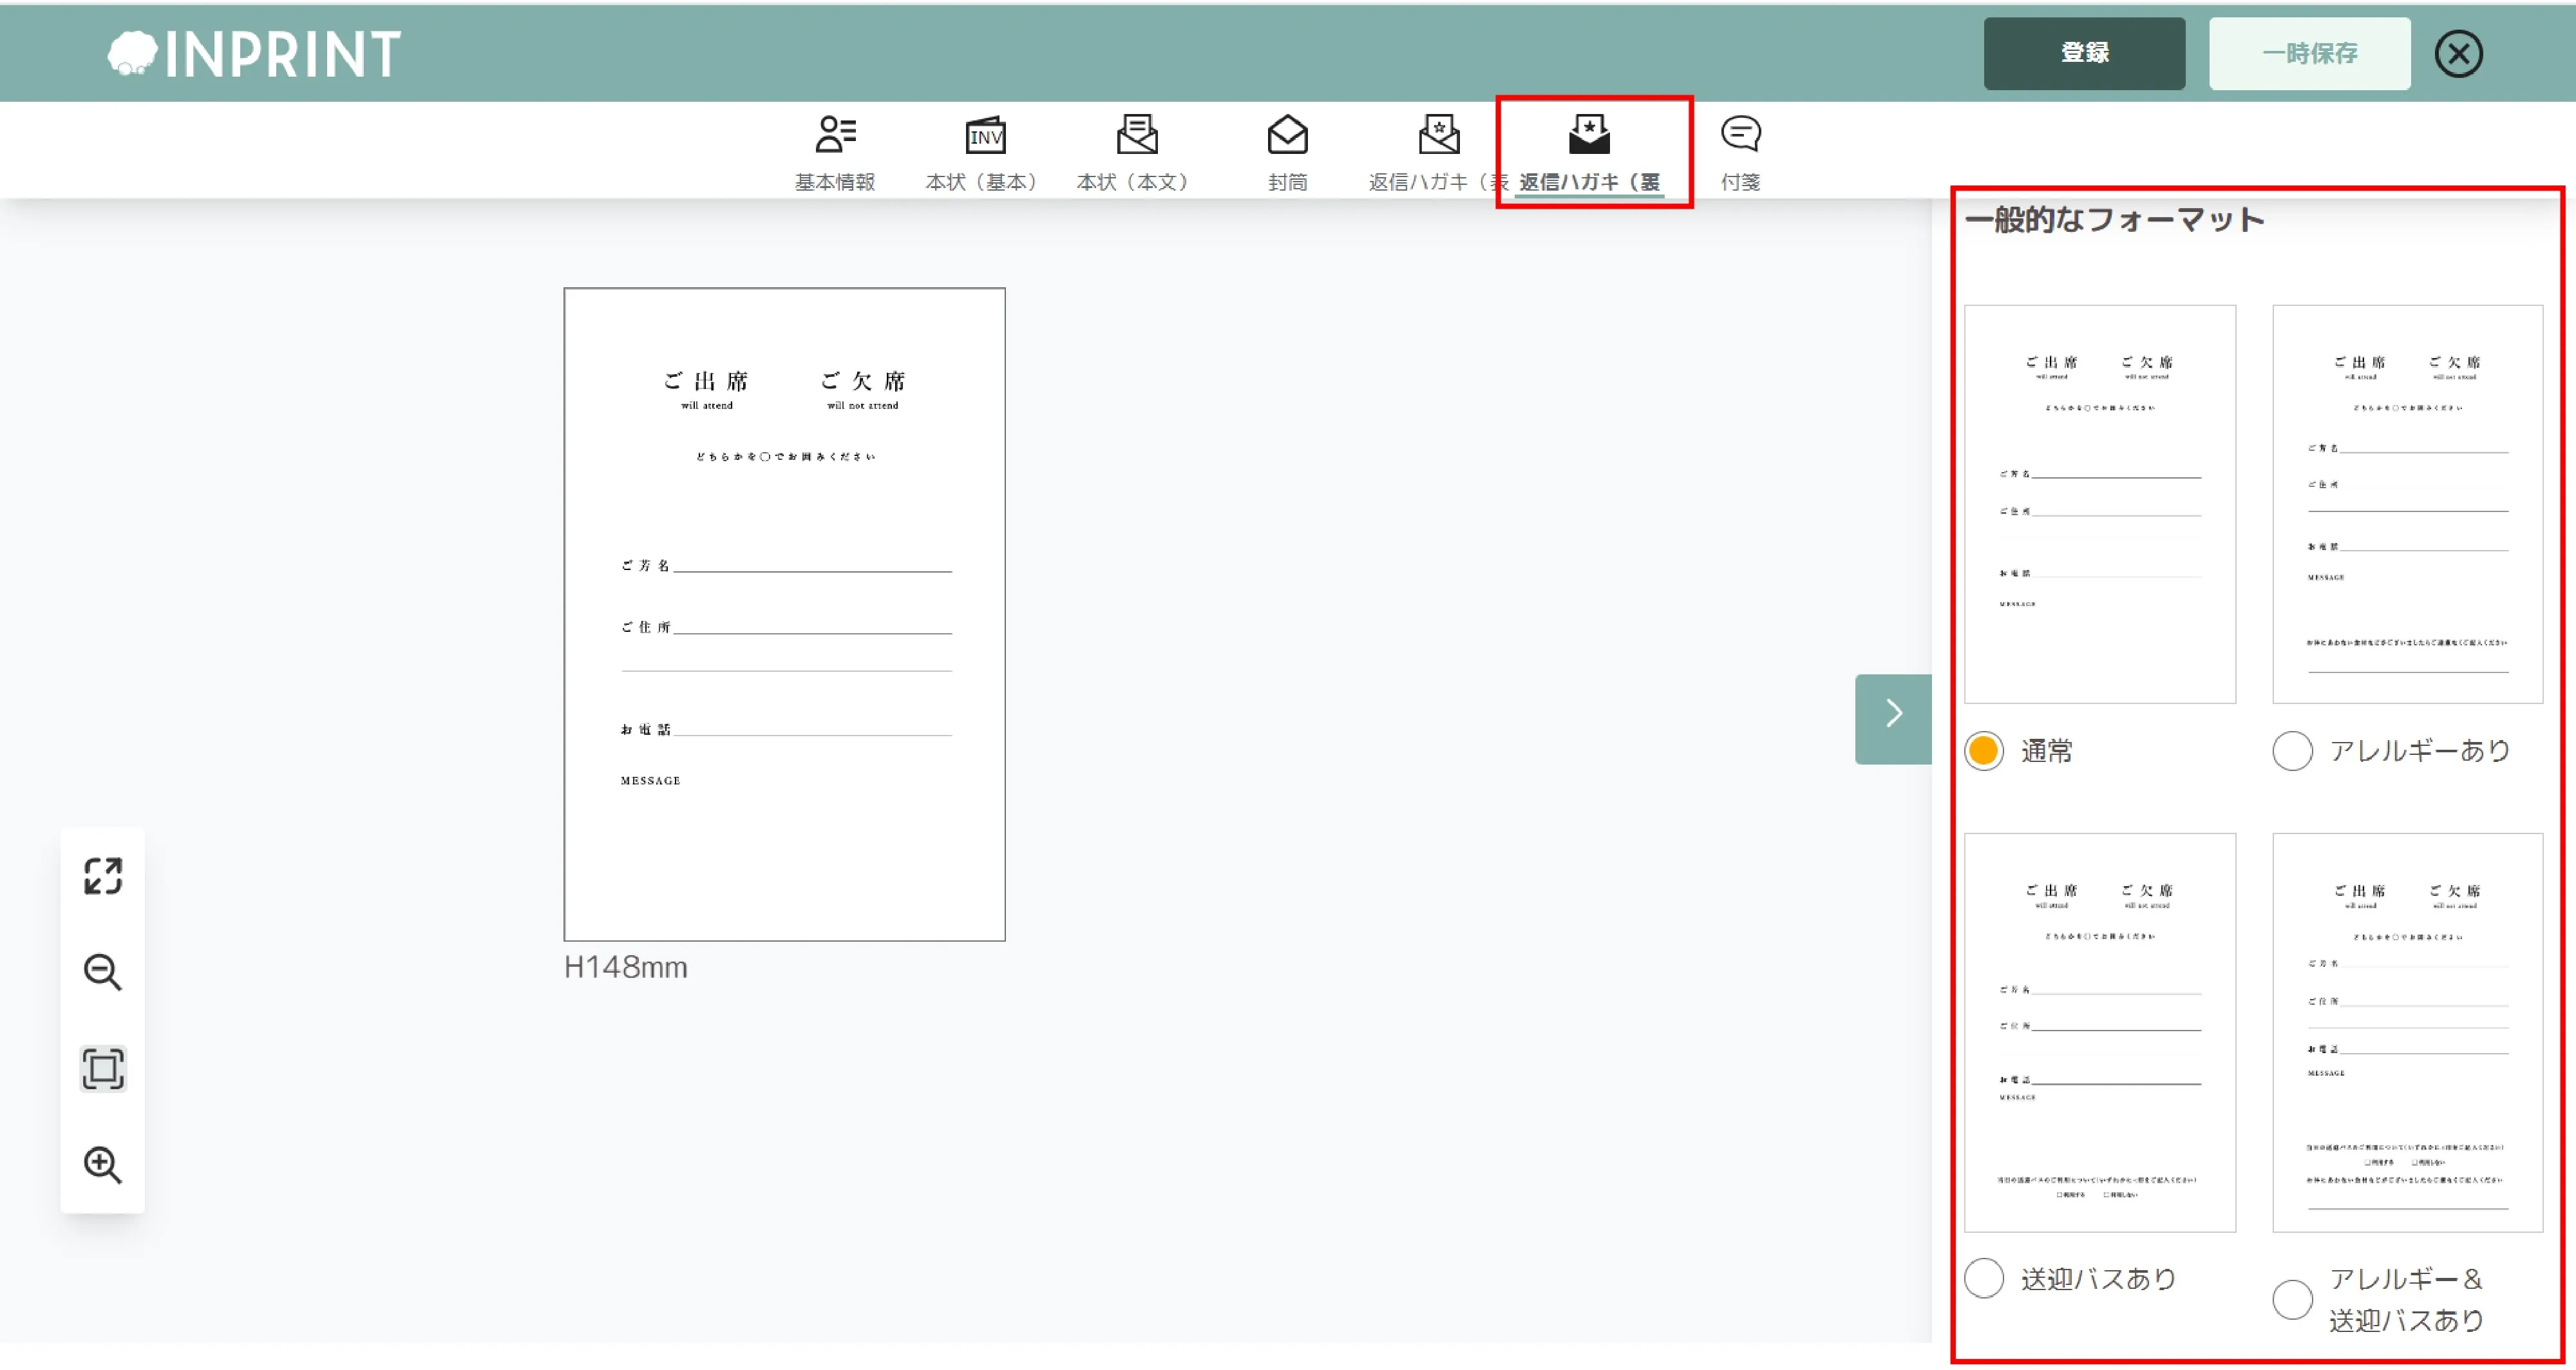Choose the 送迎バスあり radio option
2576x1370 pixels.
click(1984, 1278)
